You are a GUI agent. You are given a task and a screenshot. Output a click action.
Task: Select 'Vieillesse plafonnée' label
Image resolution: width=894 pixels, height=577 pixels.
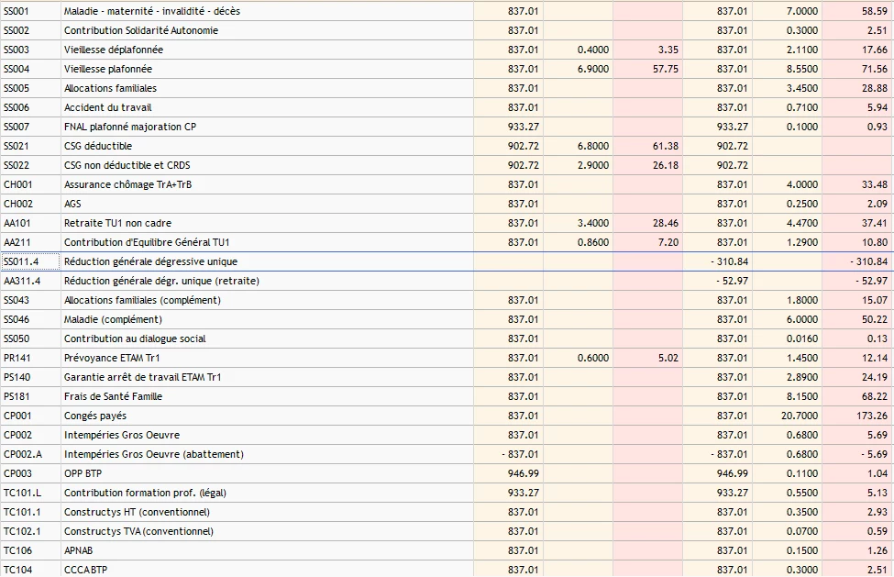pyautogui.click(x=108, y=69)
